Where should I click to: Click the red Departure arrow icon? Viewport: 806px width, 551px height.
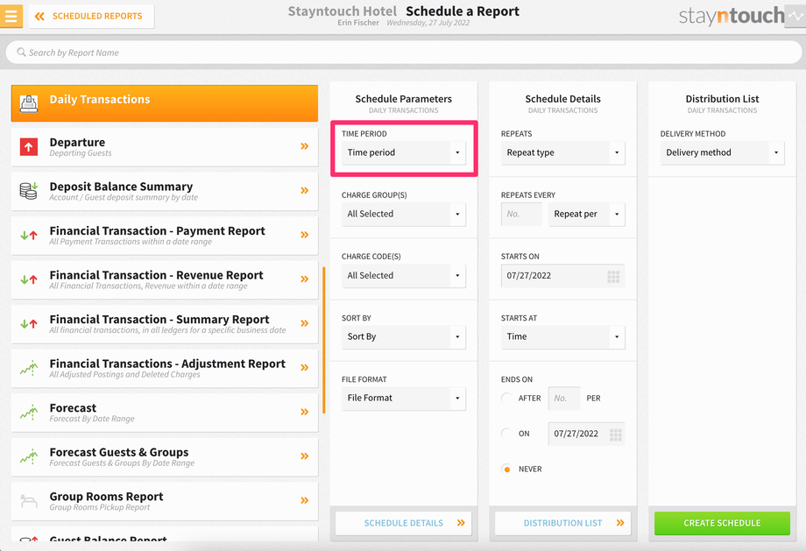[29, 147]
